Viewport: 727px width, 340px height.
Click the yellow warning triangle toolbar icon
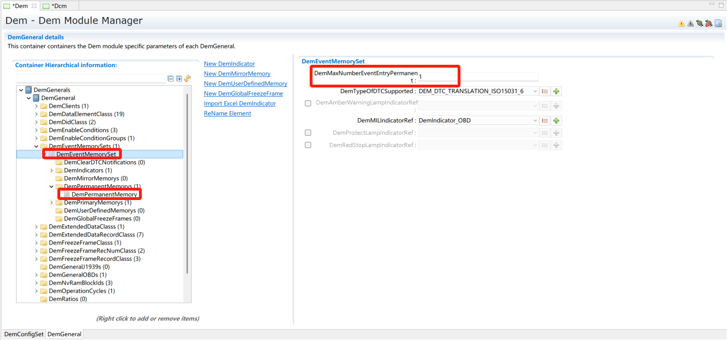681,23
